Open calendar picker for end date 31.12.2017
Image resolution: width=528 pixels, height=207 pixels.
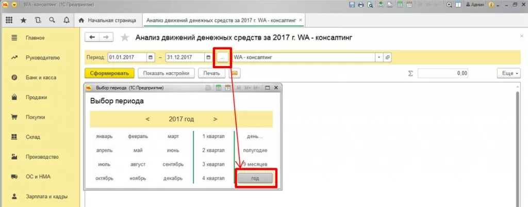[x=208, y=57]
